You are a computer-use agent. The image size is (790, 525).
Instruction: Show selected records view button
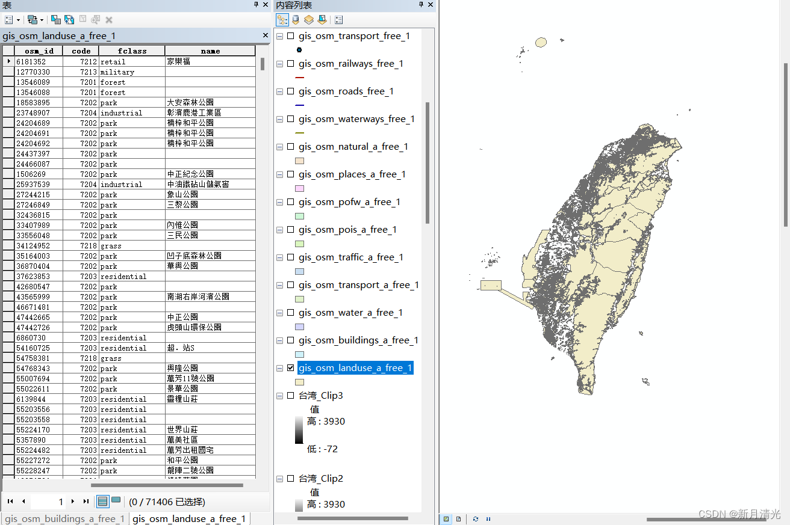(116, 501)
